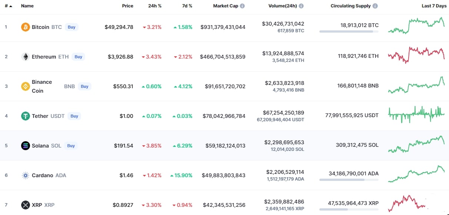Click XRP circulating supply progress bar

349,209
